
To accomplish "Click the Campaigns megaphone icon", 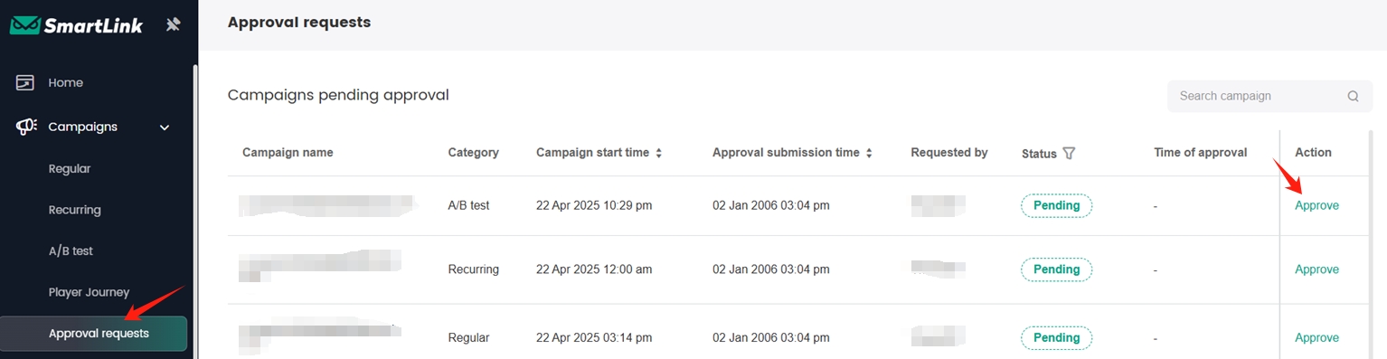I will coord(26,127).
